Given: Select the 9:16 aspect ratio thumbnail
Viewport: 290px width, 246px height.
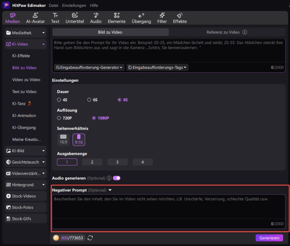Looking at the screenshot, I should 79,139.
